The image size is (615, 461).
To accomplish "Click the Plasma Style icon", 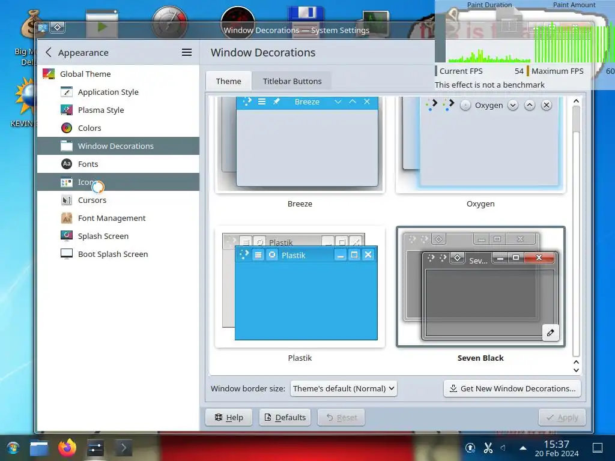I will pos(67,110).
